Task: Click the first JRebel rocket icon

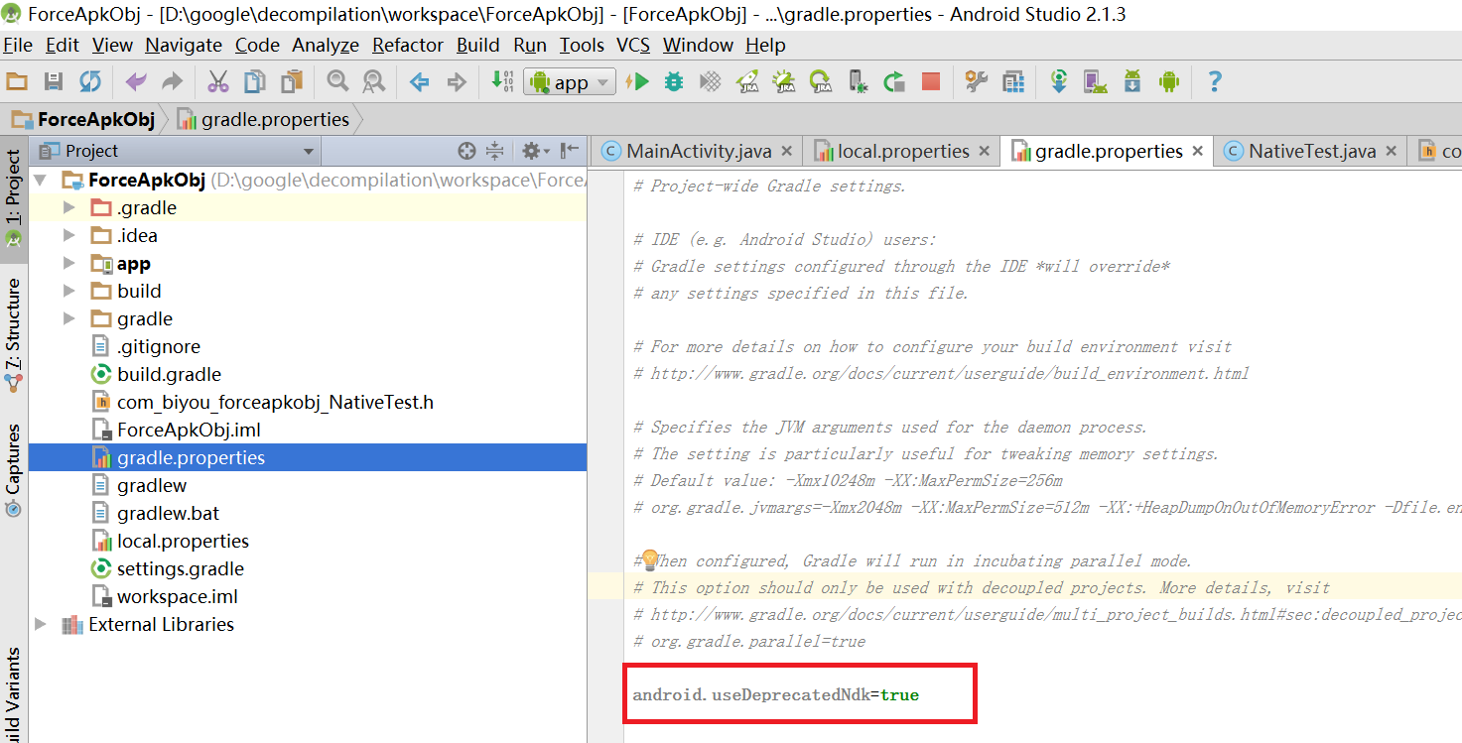Action: click(748, 81)
